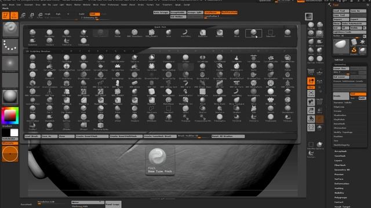
Task: Open the Document menu
Action: pos(28,5)
